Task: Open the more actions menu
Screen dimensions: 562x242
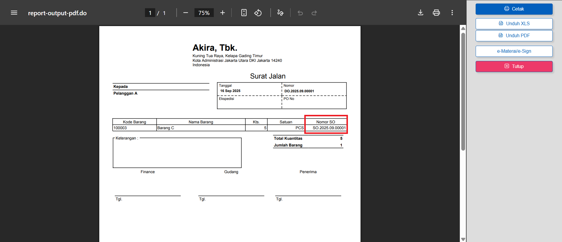Action: click(452, 13)
